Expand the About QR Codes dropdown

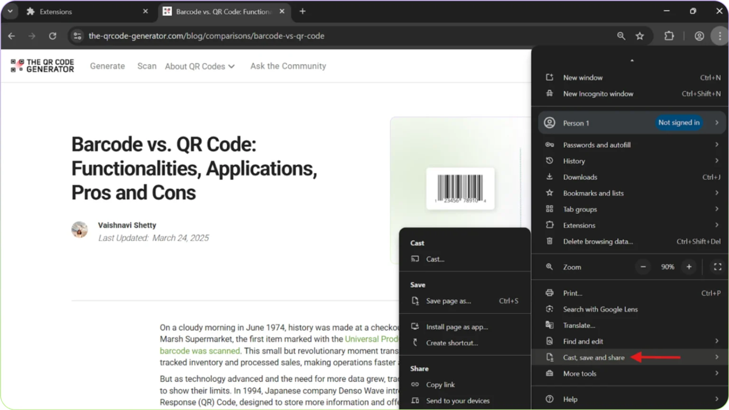point(200,66)
